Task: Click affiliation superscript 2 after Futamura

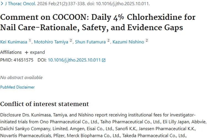Action: [109, 41]
